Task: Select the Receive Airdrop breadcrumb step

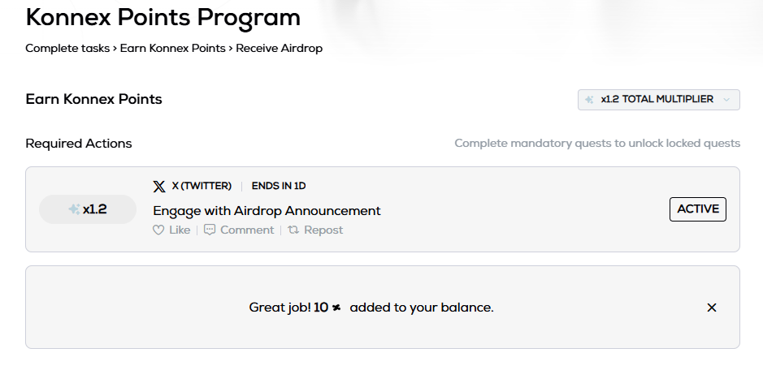Action: tap(280, 49)
